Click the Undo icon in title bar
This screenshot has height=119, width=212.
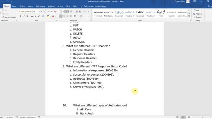pyautogui.click(x=2, y=1)
